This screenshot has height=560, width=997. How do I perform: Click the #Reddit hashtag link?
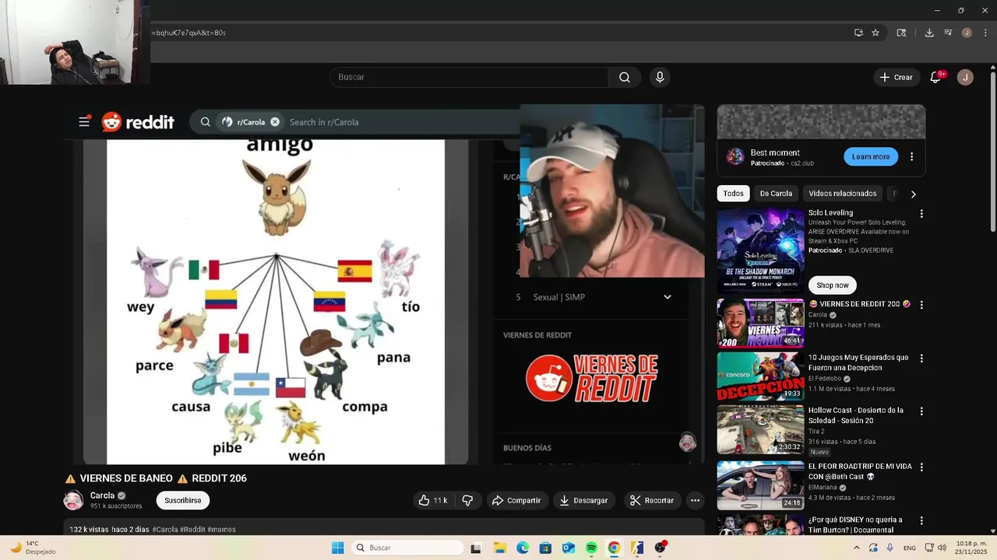[x=192, y=530]
